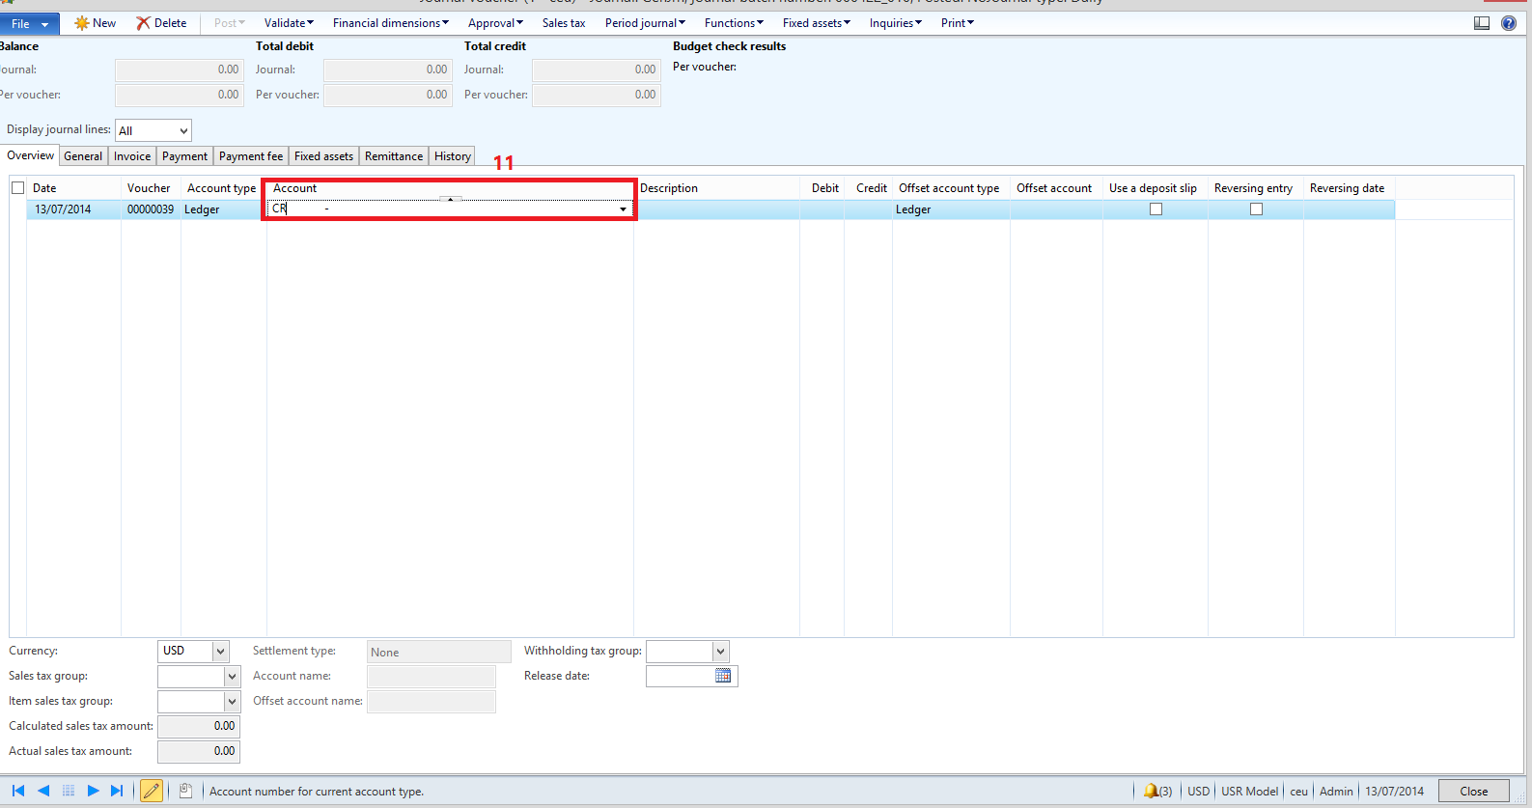Open Sales tax group dropdown

click(x=232, y=677)
